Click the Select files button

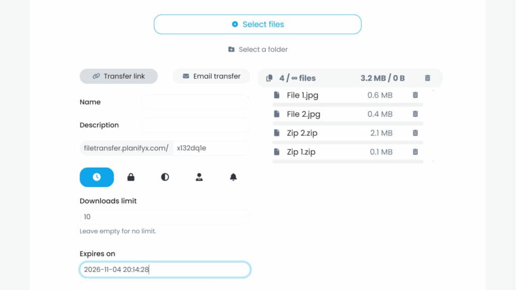pyautogui.click(x=257, y=24)
